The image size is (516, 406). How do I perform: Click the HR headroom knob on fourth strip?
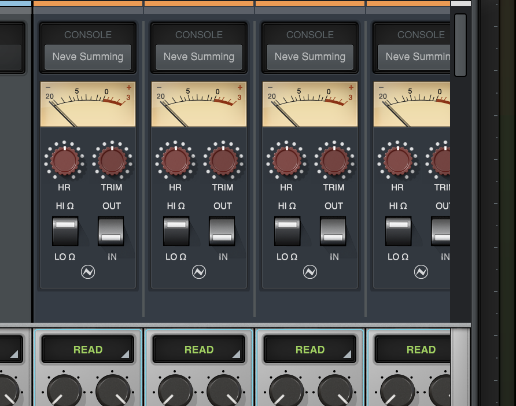tap(398, 161)
